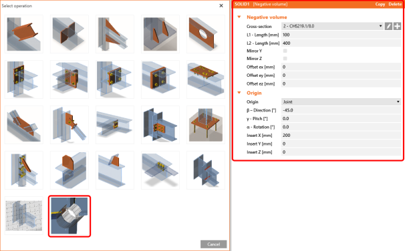Viewport: 405px width, 251px height.
Task: Choose the base plate with anchors operation
Action: coord(206,125)
